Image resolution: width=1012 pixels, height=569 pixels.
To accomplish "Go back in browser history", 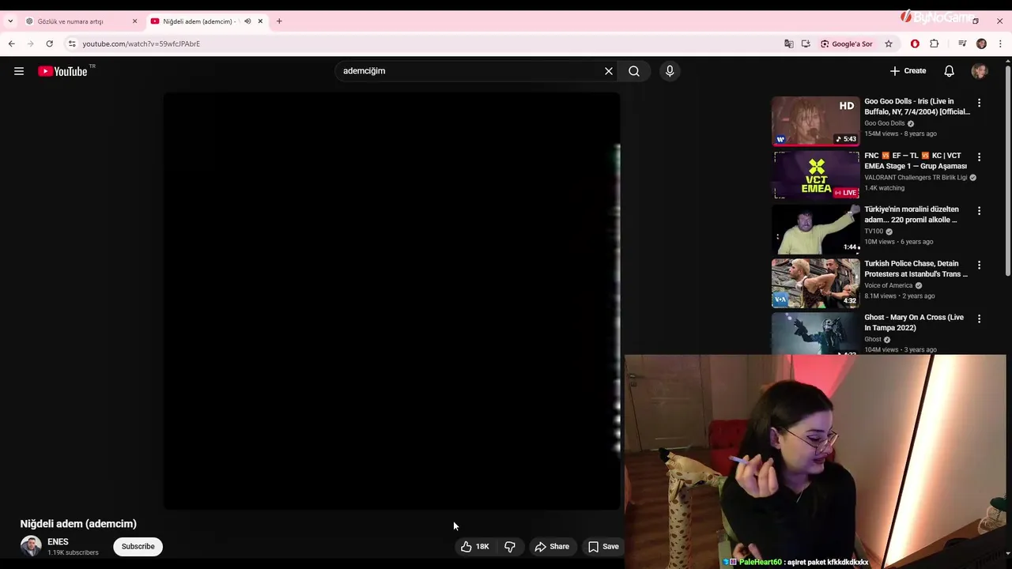I will coord(11,43).
